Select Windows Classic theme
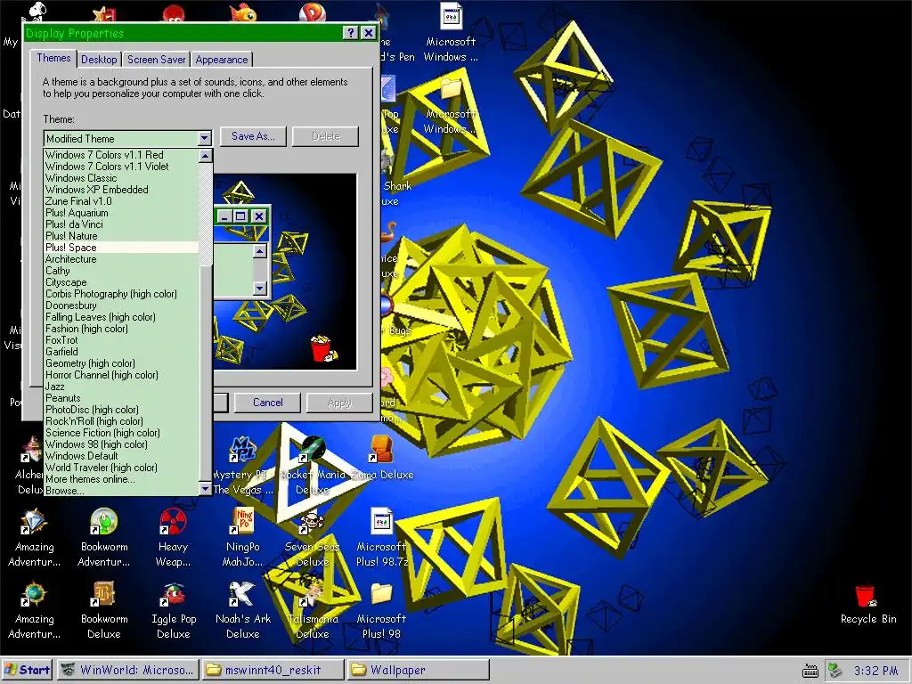912x684 pixels. [121, 178]
